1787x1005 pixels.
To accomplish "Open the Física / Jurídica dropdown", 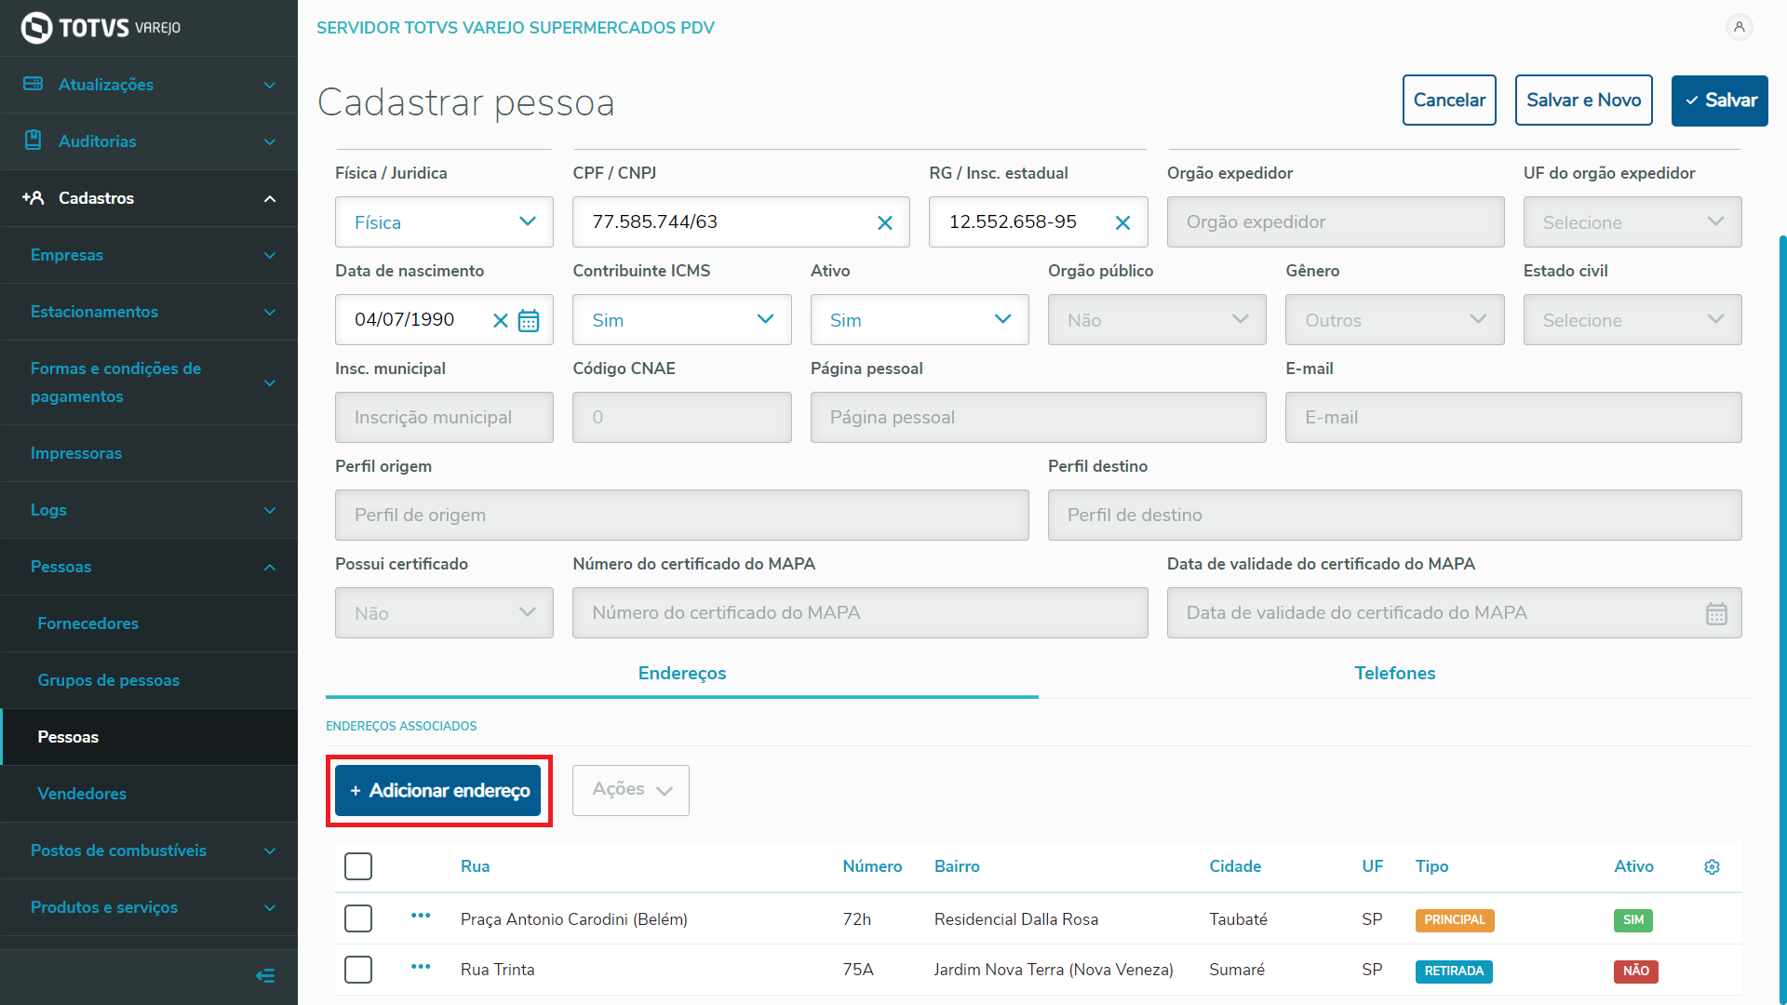I will (x=444, y=222).
